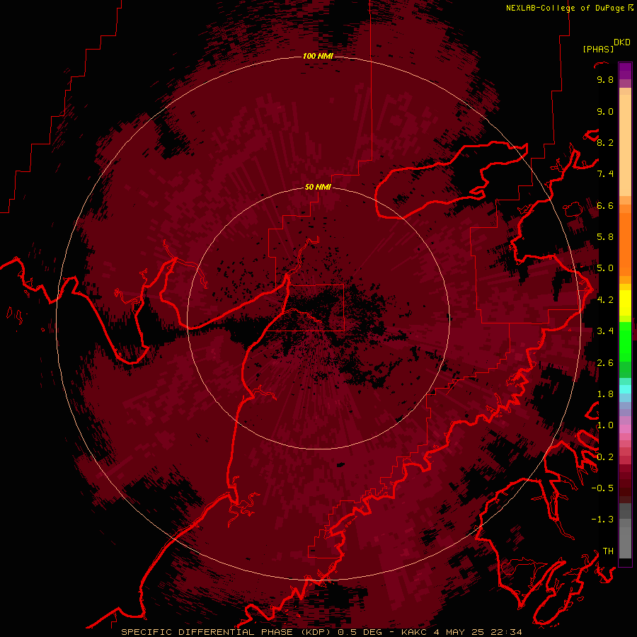Click the 1.0 legend value
Image resolution: width=637 pixels, height=637 pixels.
click(x=605, y=425)
